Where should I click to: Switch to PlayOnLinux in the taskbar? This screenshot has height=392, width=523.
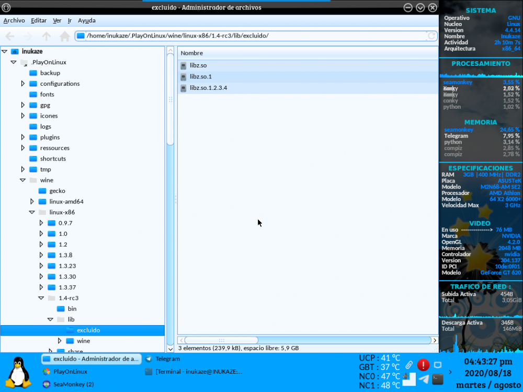coord(70,372)
